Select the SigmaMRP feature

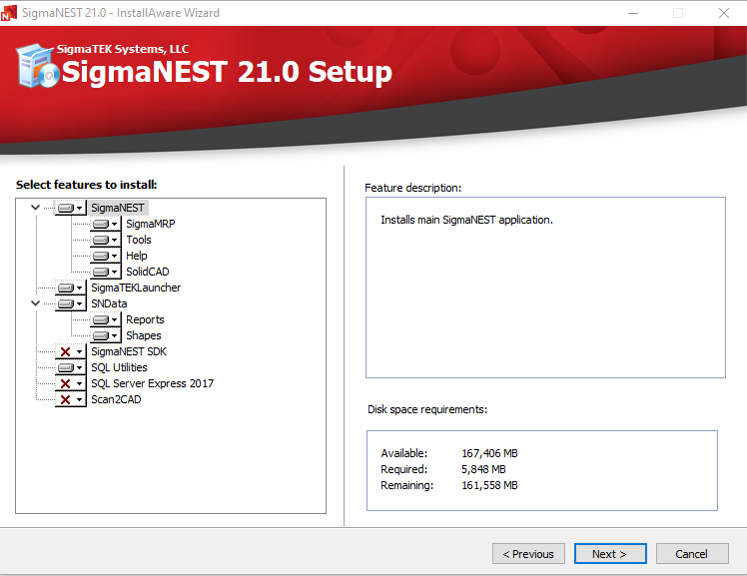(x=151, y=224)
